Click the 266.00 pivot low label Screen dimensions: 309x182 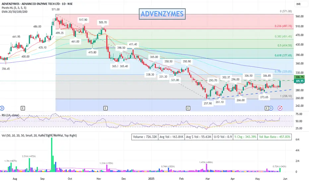[x=240, y=100]
